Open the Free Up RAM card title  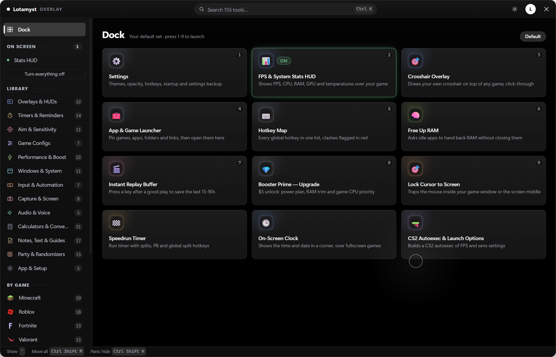pyautogui.click(x=423, y=130)
